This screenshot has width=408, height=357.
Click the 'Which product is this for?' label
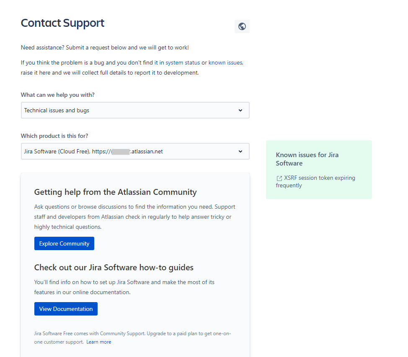(x=54, y=136)
